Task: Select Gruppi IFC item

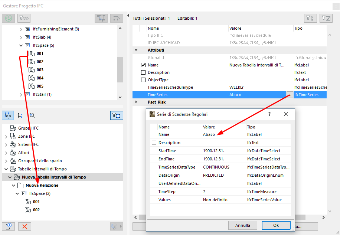Action: pos(28,128)
